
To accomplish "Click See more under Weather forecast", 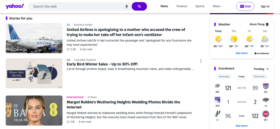I will (x=241, y=53).
